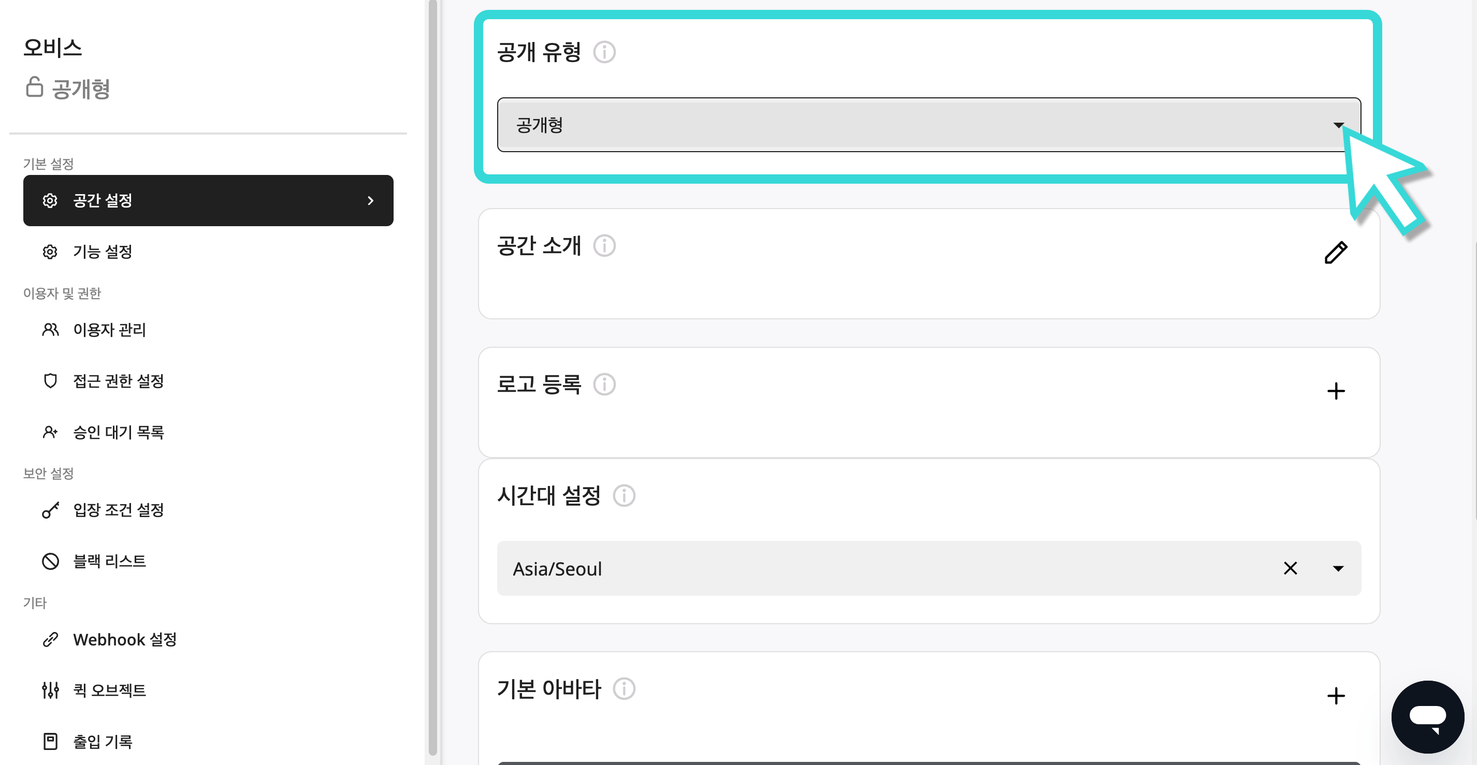The height and width of the screenshot is (765, 1477).
Task: Expand the timezone dropdown for Asia/Seoul
Action: (x=1338, y=568)
